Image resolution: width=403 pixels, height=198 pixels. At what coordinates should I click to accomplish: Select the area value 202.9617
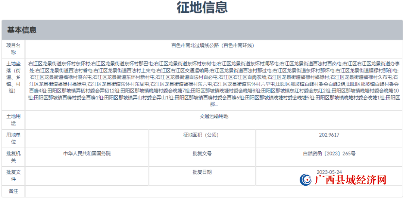(329, 135)
